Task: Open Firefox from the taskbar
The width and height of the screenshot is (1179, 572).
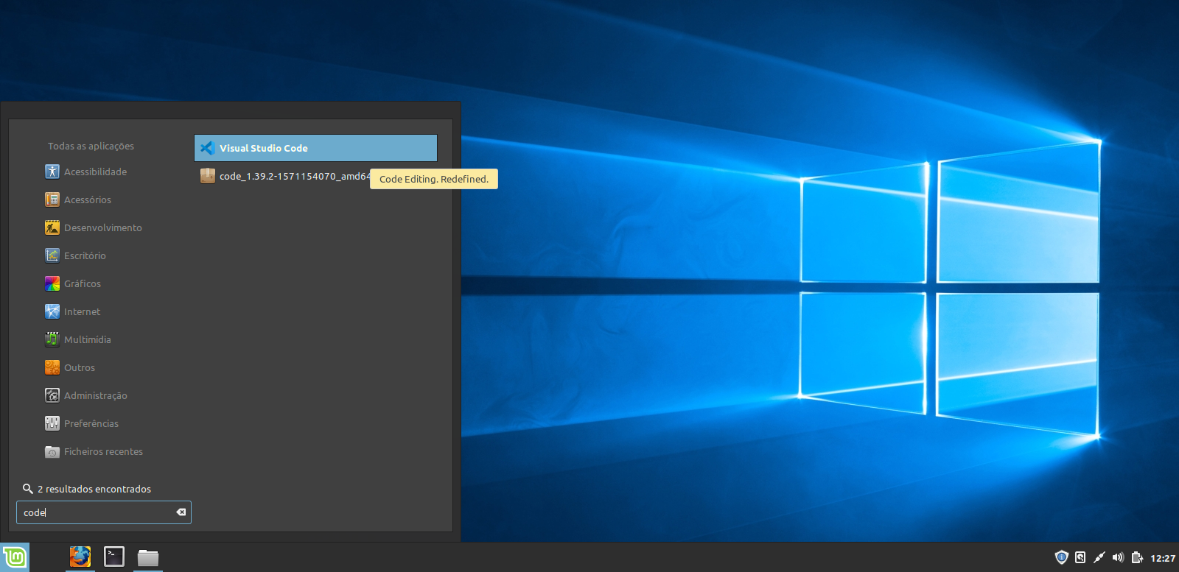Action: click(x=80, y=557)
